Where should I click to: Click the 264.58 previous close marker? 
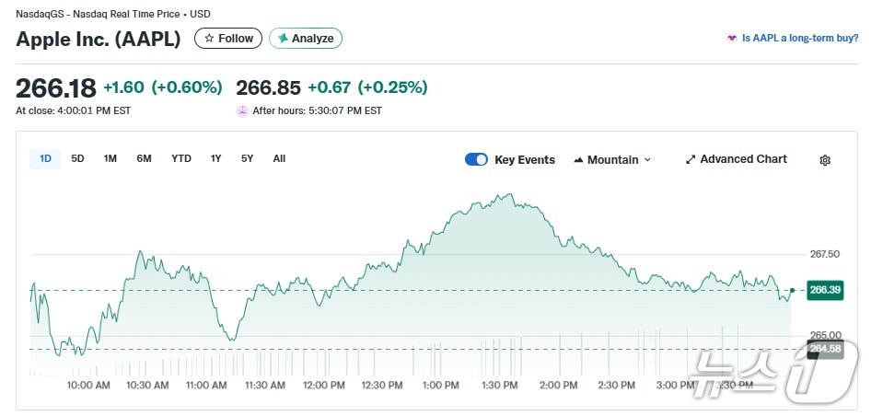point(824,349)
